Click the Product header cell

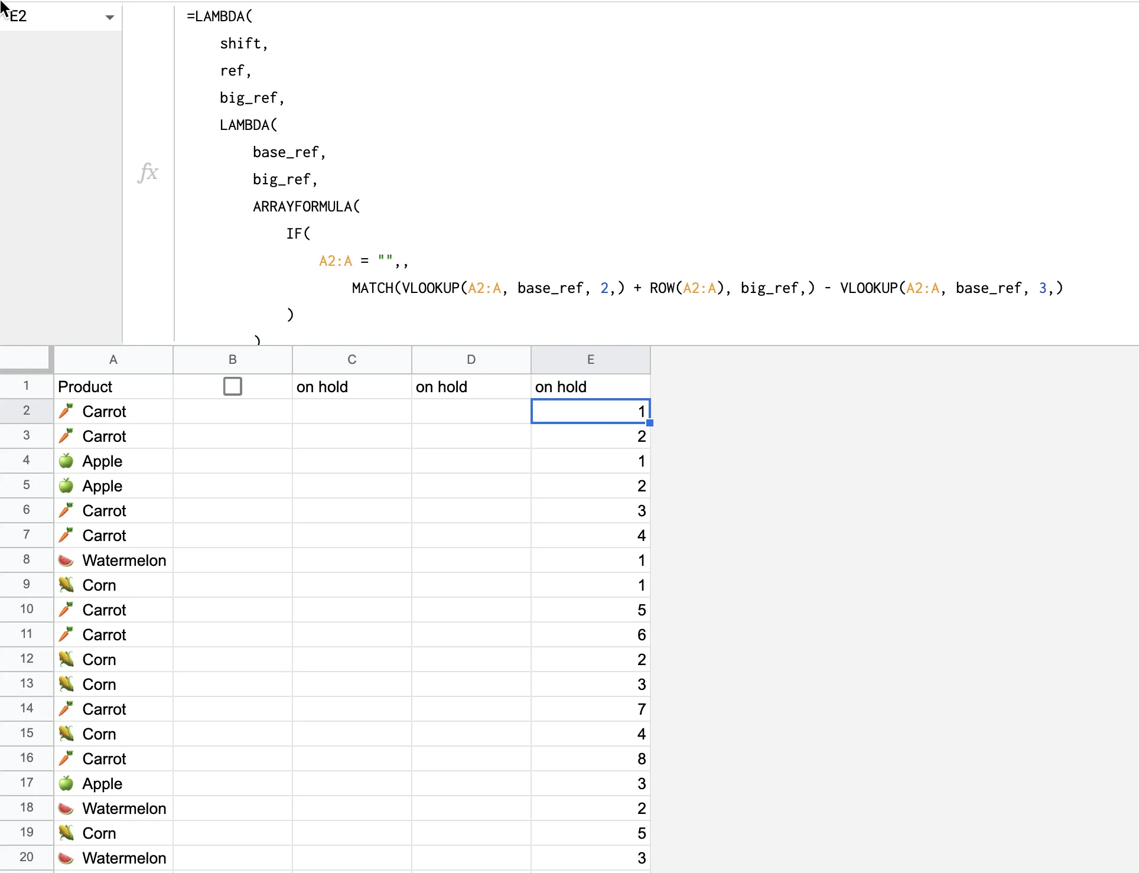113,387
